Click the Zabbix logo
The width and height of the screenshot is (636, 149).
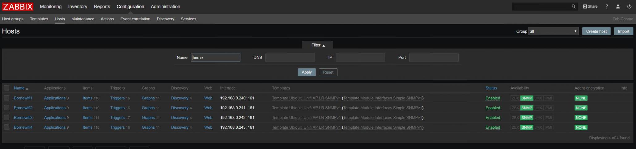(x=18, y=6)
